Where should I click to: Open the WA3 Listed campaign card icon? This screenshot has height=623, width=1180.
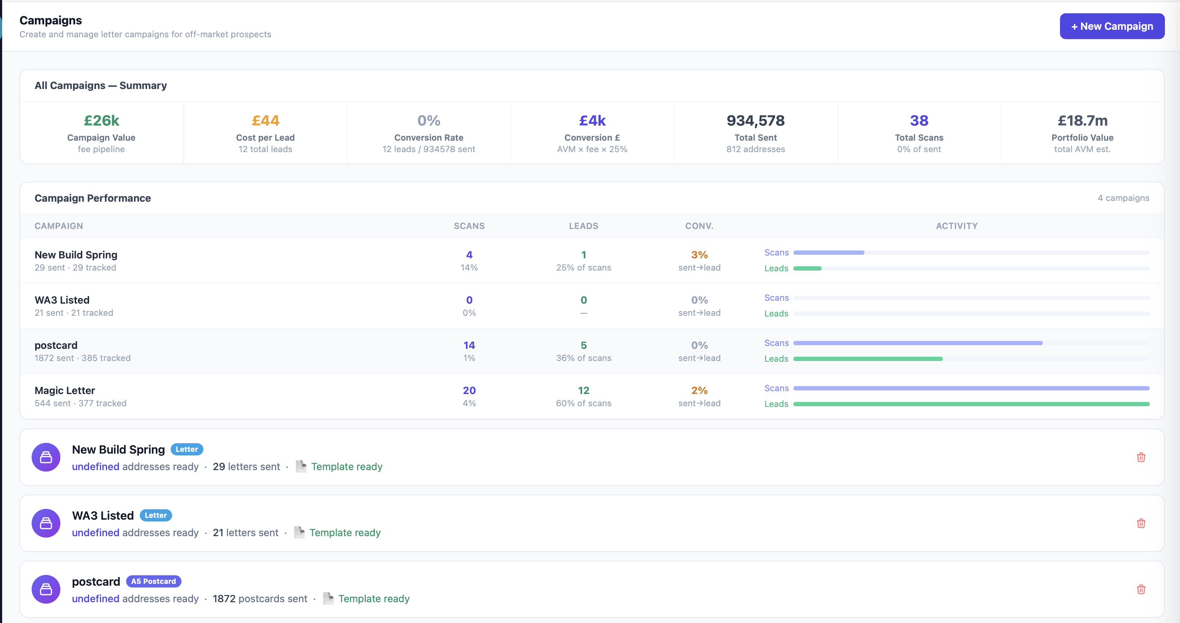tap(46, 523)
